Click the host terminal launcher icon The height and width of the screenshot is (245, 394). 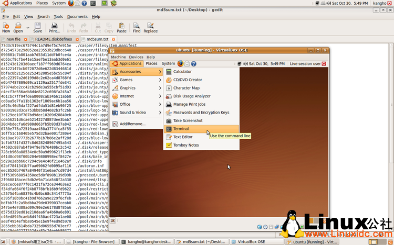pos(93,3)
